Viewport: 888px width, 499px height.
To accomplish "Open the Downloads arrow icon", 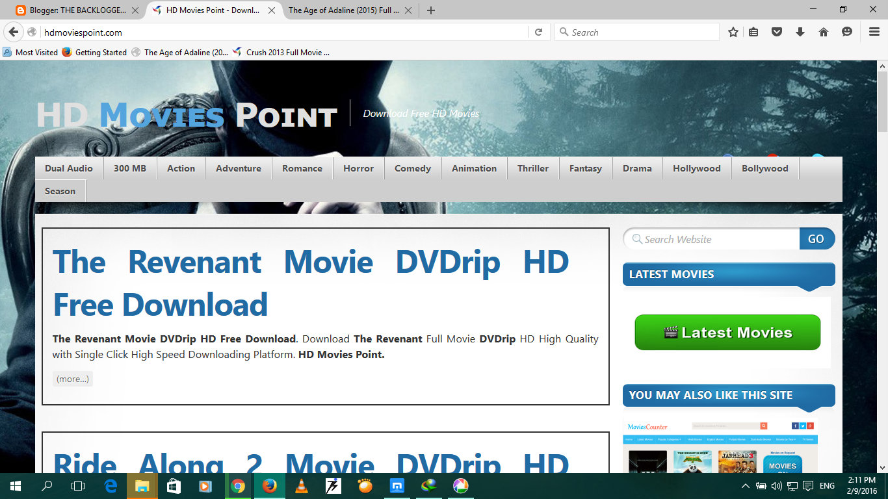I will coord(800,32).
